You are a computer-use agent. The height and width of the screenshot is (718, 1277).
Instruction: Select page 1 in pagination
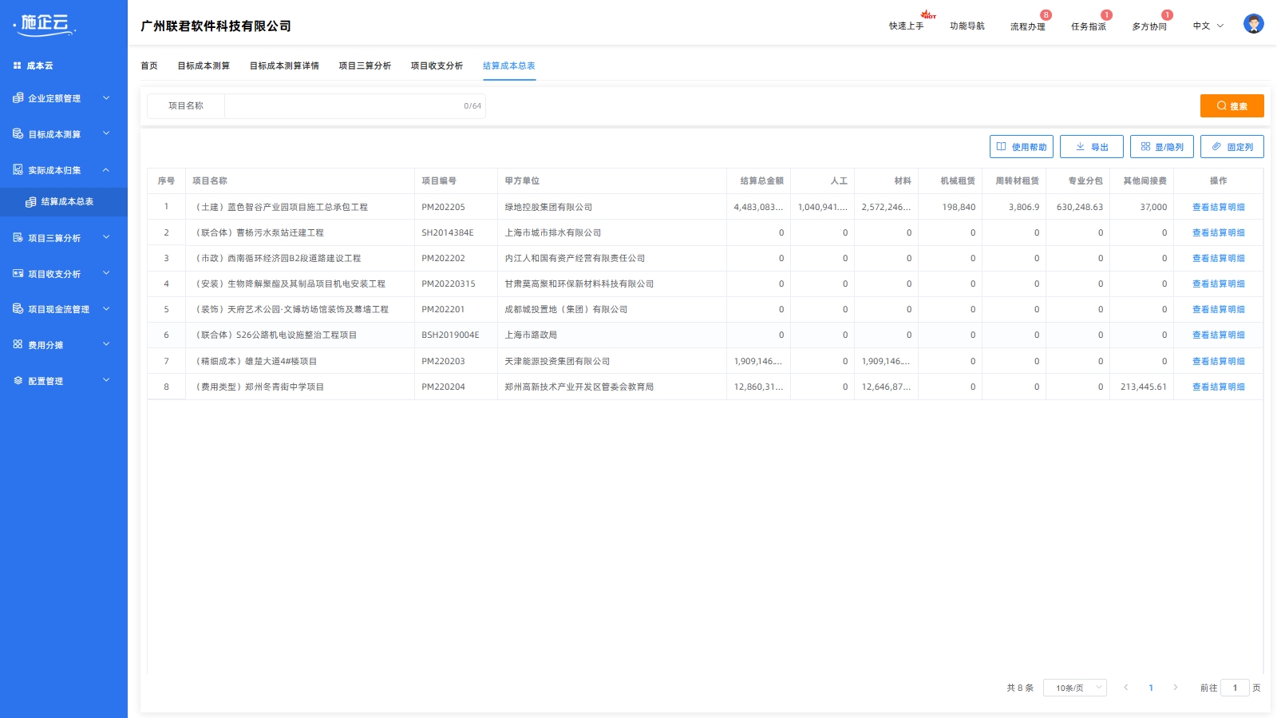point(1151,688)
